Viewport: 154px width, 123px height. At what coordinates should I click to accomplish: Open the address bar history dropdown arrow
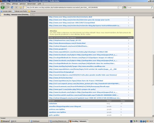121,7
